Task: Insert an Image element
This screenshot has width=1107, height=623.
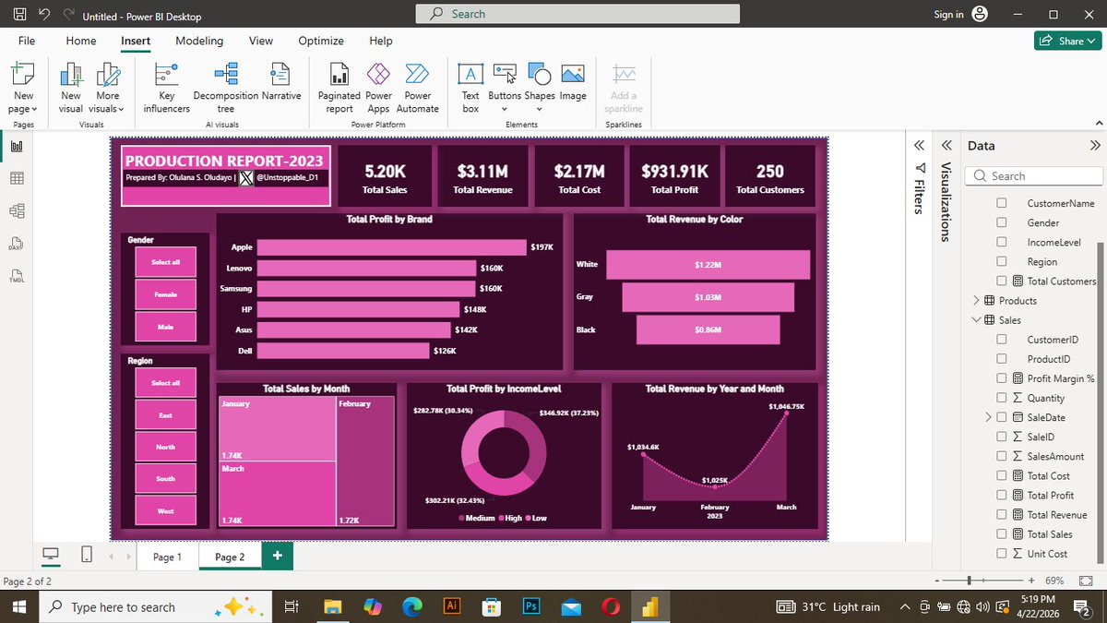Action: click(x=572, y=83)
